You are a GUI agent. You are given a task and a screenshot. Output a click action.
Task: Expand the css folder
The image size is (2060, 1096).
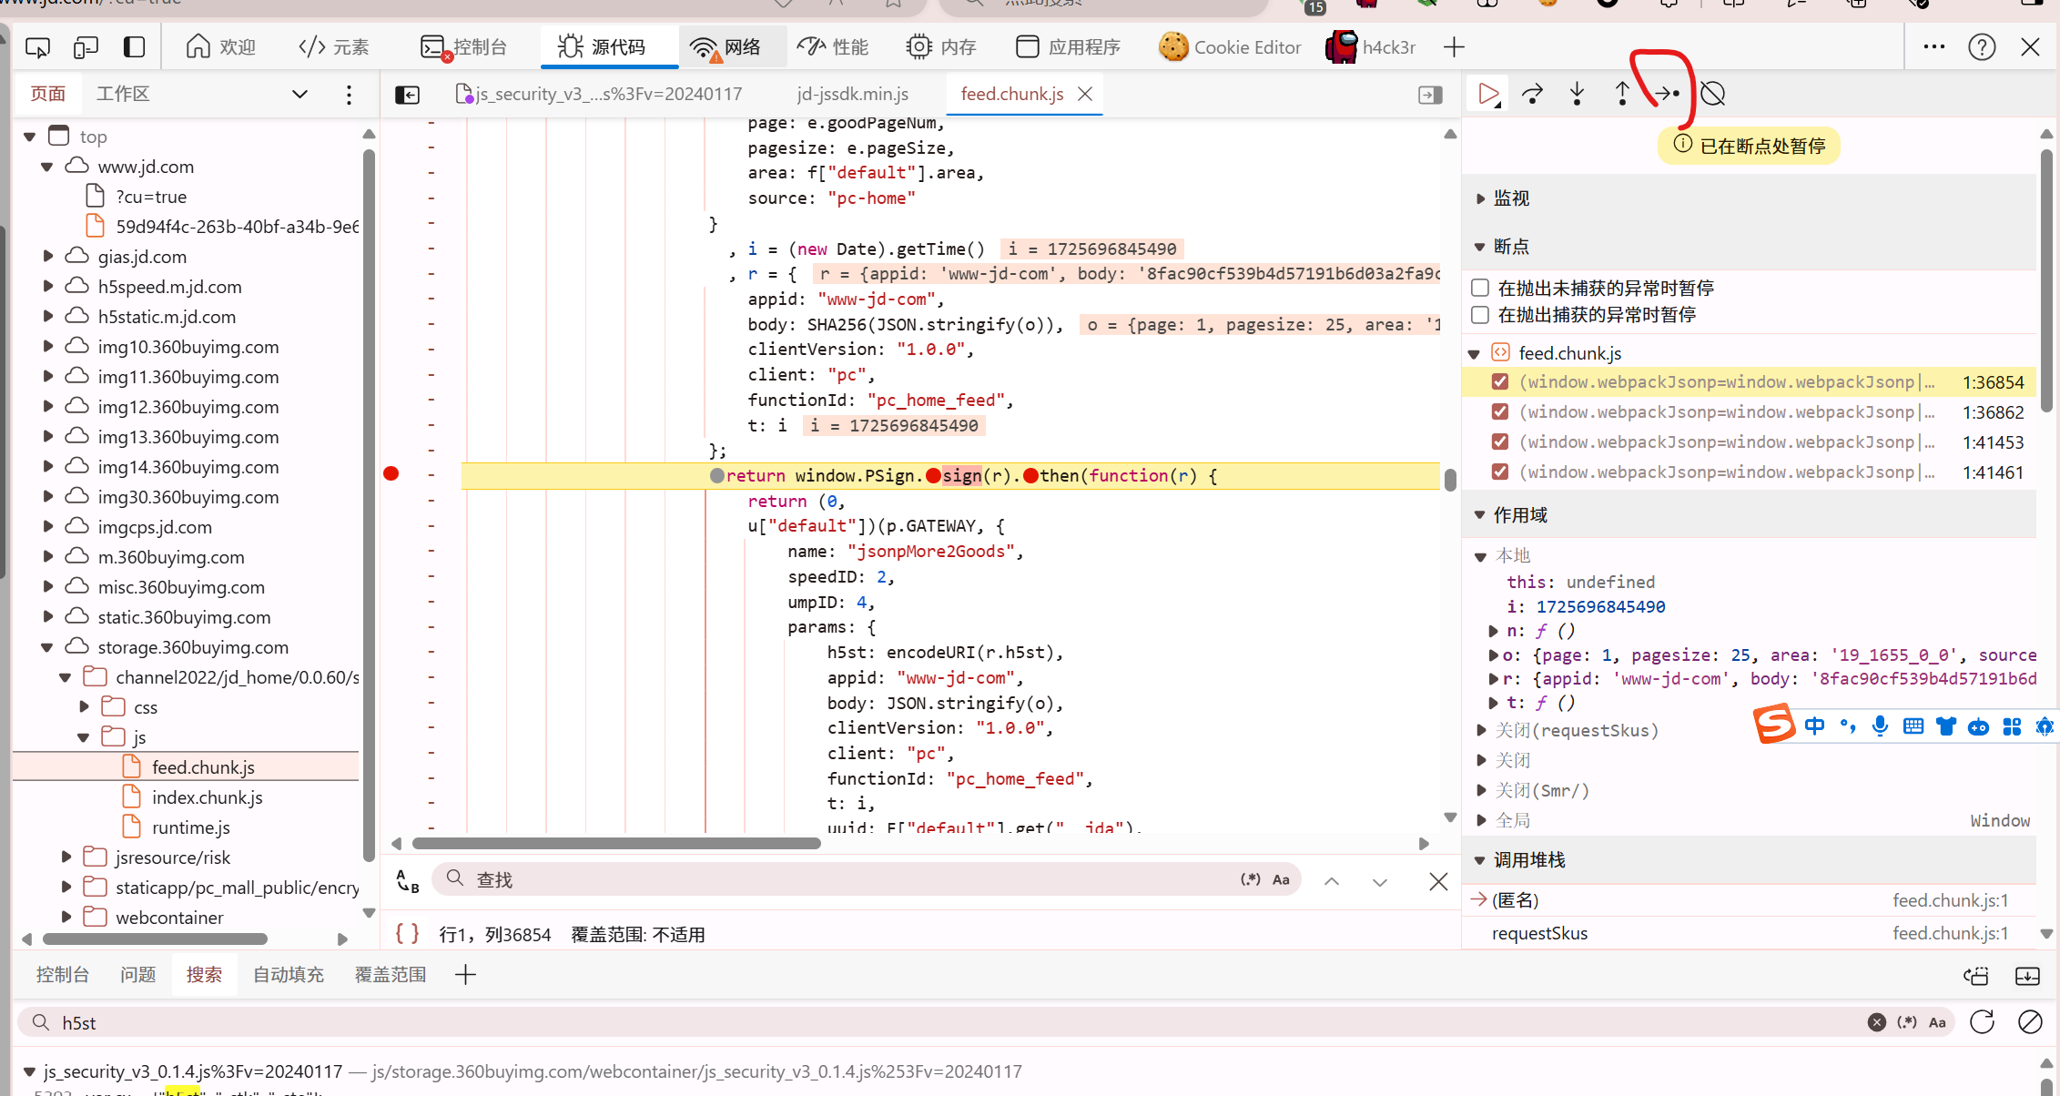84,707
